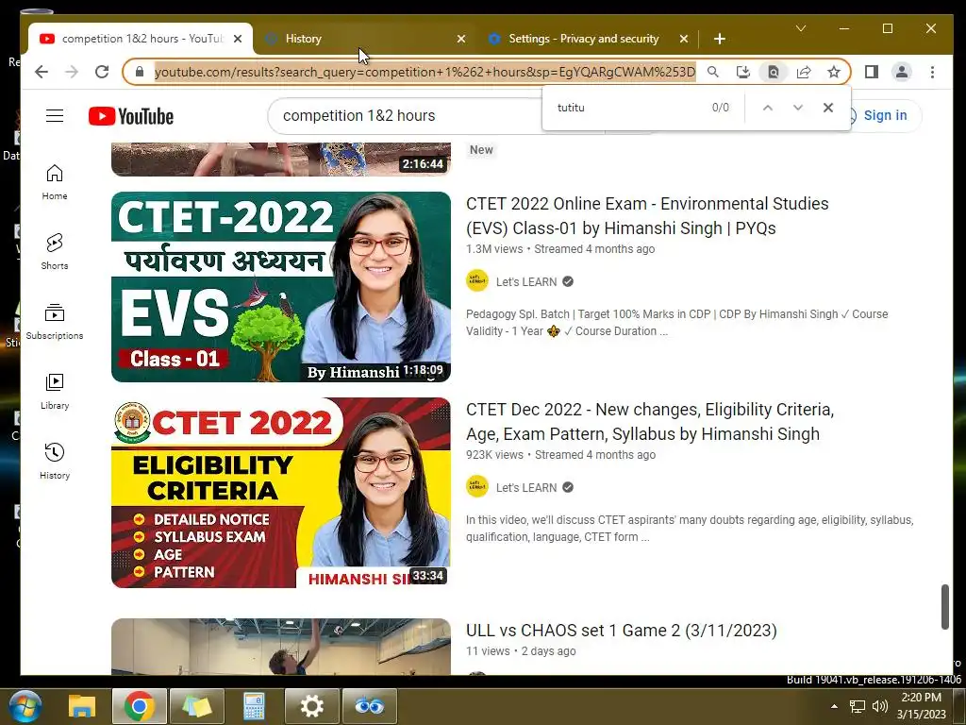
Task: Click the YouTube search box
Action: point(407,116)
